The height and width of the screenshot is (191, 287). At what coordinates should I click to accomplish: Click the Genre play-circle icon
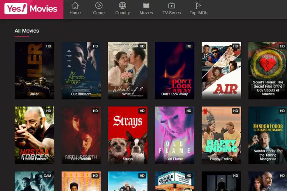coord(99,5)
